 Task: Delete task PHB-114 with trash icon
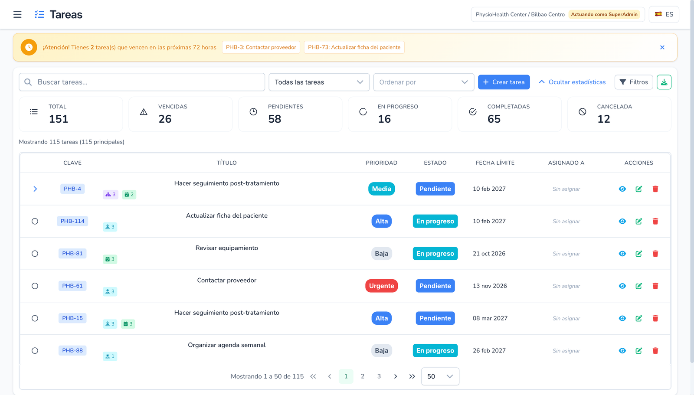(655, 221)
